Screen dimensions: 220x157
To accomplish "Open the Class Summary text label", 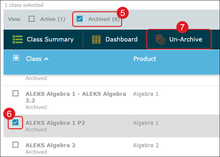I will [x=50, y=39].
